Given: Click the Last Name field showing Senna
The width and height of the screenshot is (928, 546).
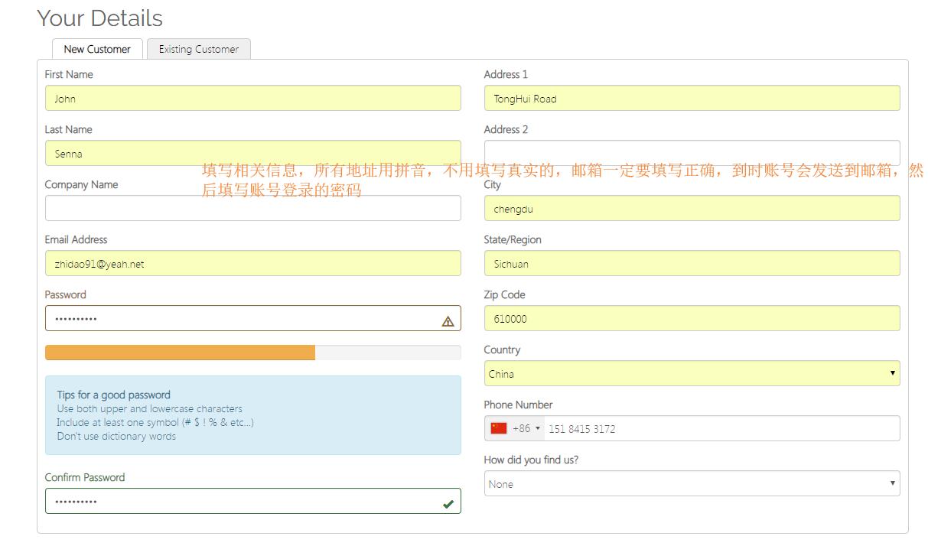Looking at the screenshot, I should (x=252, y=153).
